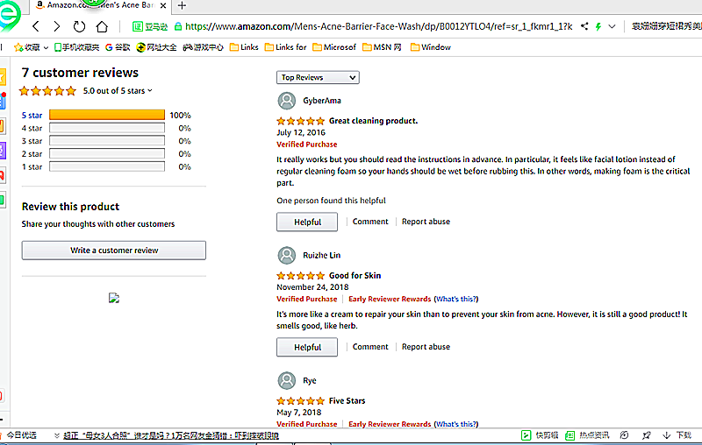Go to browser home page icon

coord(103,27)
